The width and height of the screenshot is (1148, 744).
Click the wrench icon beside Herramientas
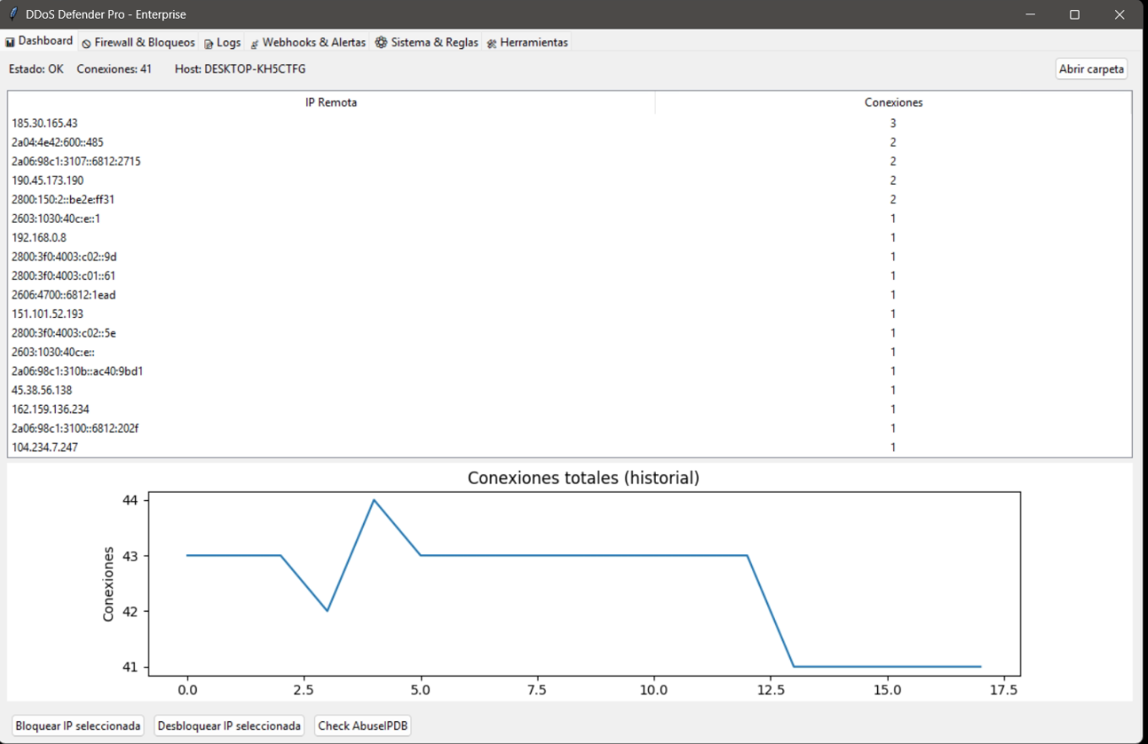coord(492,43)
